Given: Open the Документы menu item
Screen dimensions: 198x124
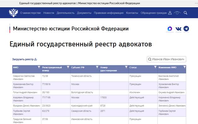Looking at the screenshot, I should [84, 13].
